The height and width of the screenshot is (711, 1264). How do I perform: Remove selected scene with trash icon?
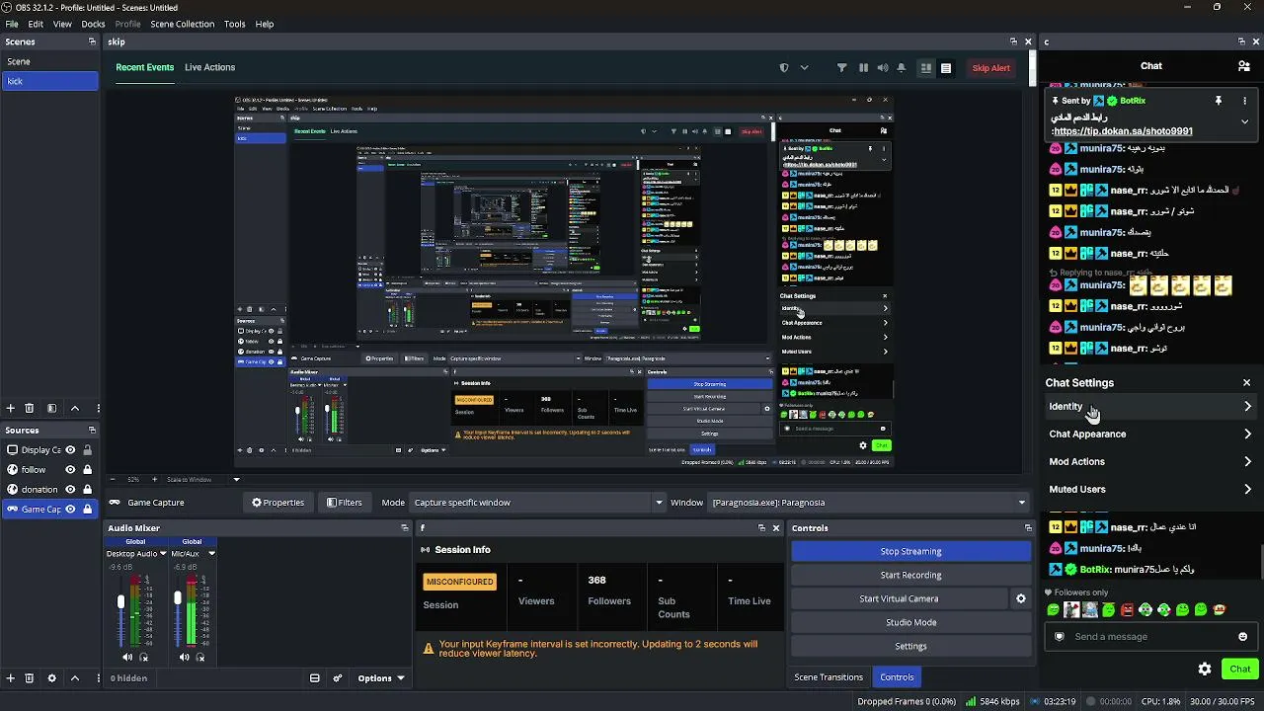click(x=29, y=408)
